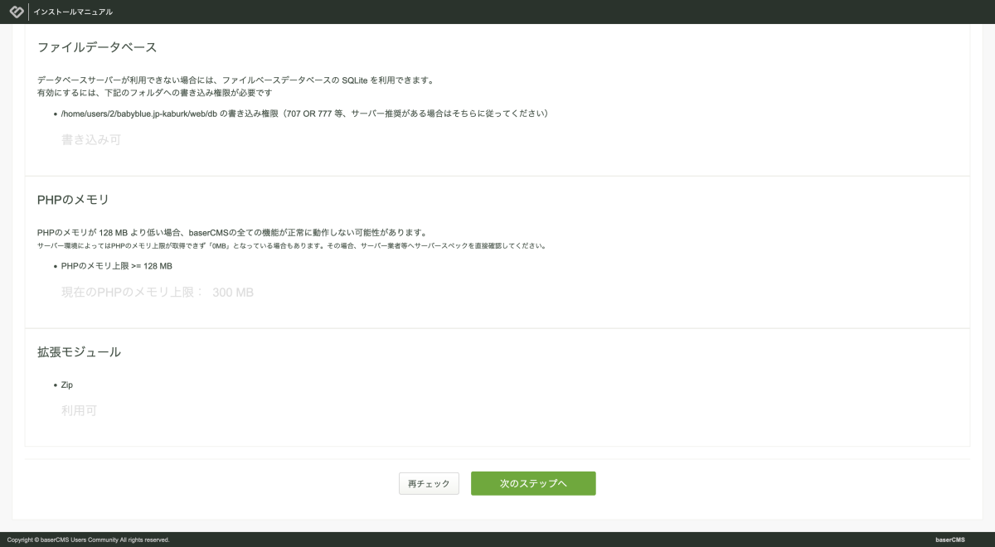Viewport: 995px width, 547px height.
Task: Open the baserCMS link in footer
Action: click(x=949, y=540)
